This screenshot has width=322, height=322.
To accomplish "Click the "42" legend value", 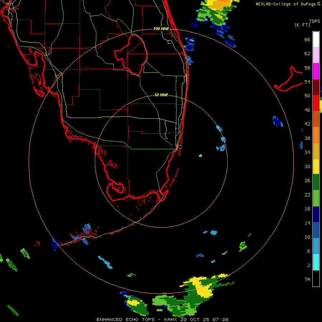I will coord(307,124).
